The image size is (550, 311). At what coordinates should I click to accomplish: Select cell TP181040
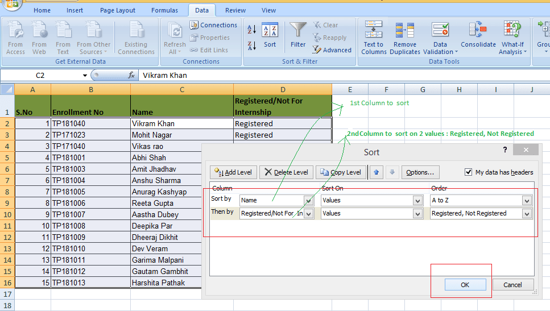pos(91,123)
